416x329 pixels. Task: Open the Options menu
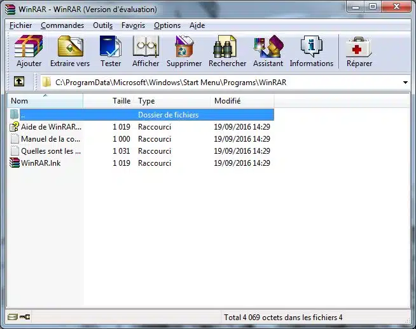167,25
